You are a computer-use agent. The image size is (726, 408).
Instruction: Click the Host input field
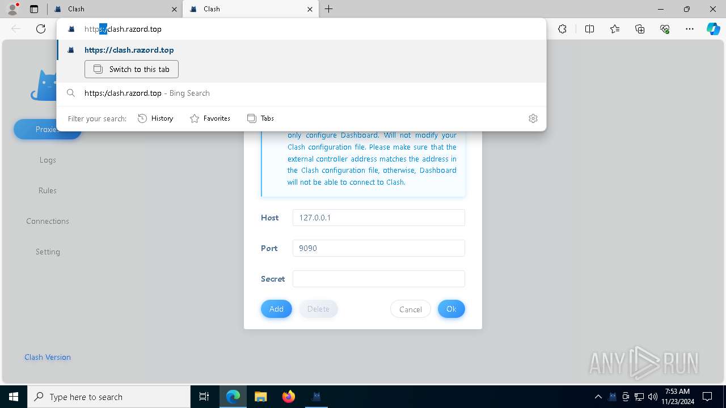click(x=379, y=218)
